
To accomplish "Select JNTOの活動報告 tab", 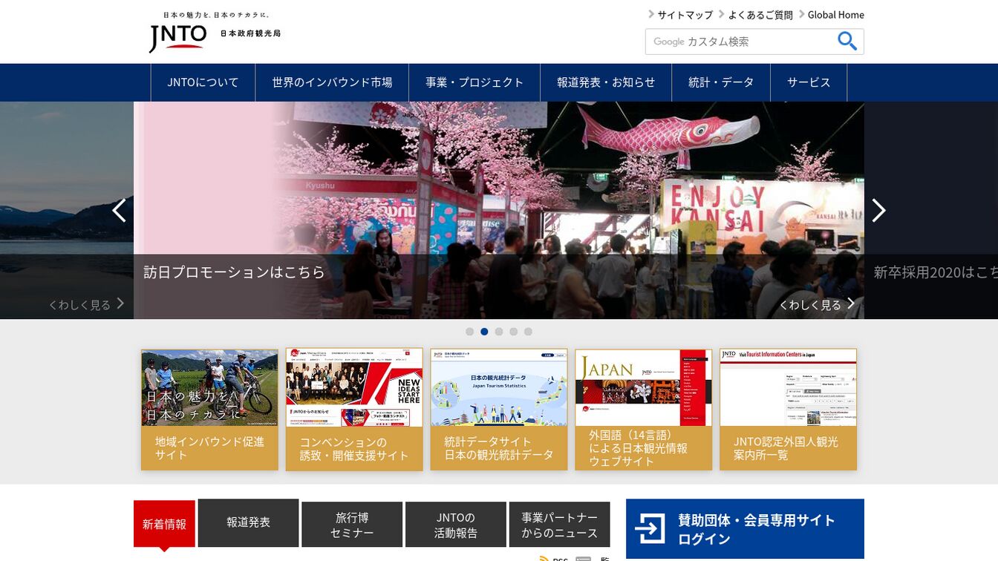I will click(x=456, y=525).
